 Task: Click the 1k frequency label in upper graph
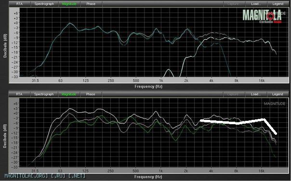[161, 81]
